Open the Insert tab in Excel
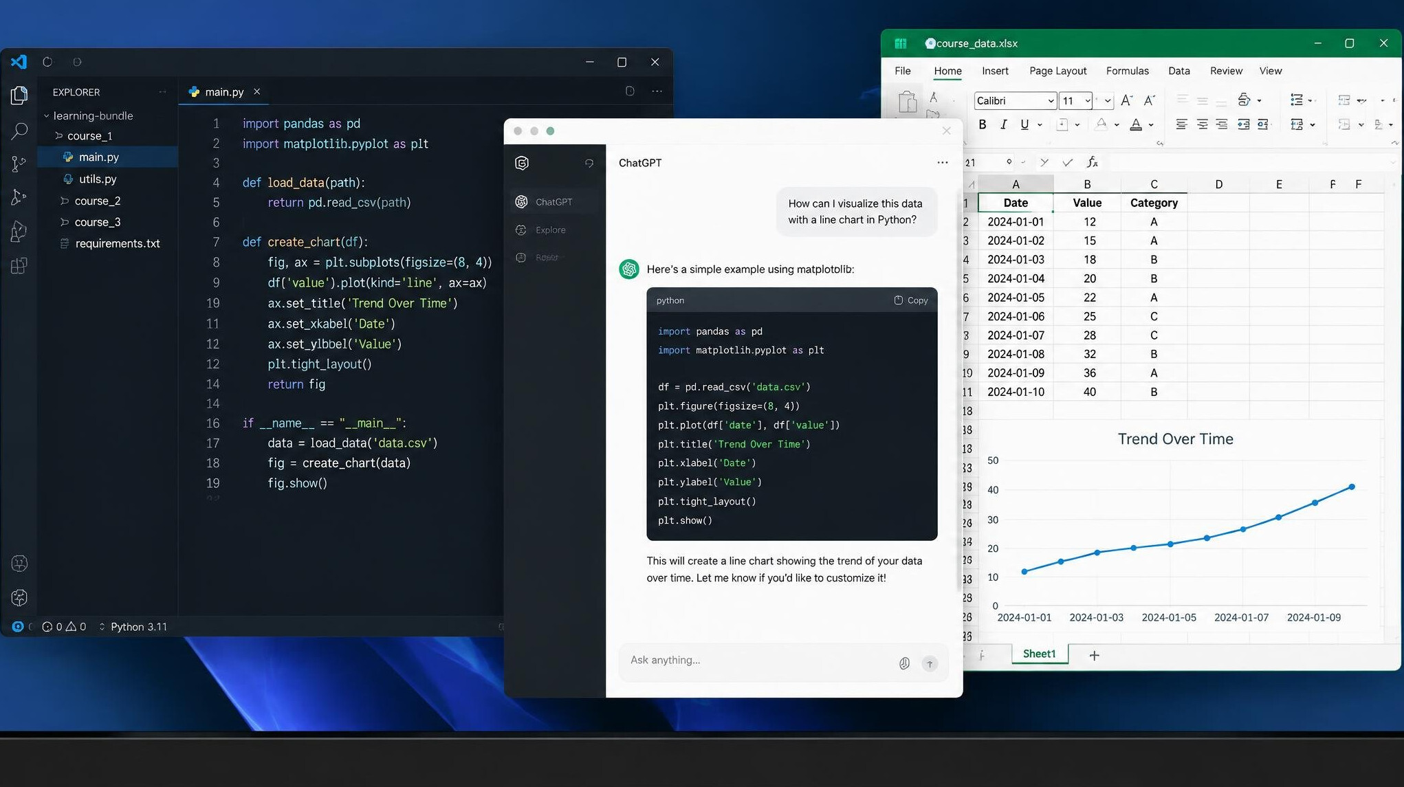The image size is (1404, 787). click(x=995, y=71)
